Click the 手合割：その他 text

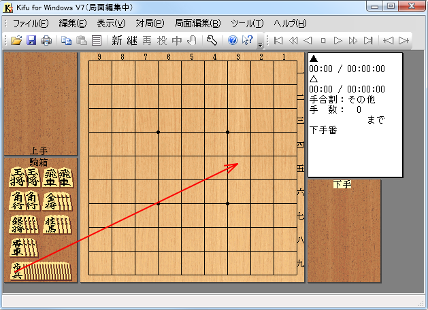click(342, 99)
